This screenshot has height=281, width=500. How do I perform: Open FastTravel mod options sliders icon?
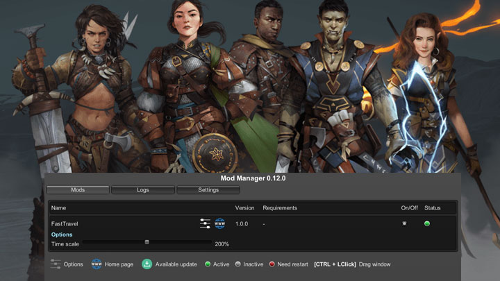click(x=205, y=223)
